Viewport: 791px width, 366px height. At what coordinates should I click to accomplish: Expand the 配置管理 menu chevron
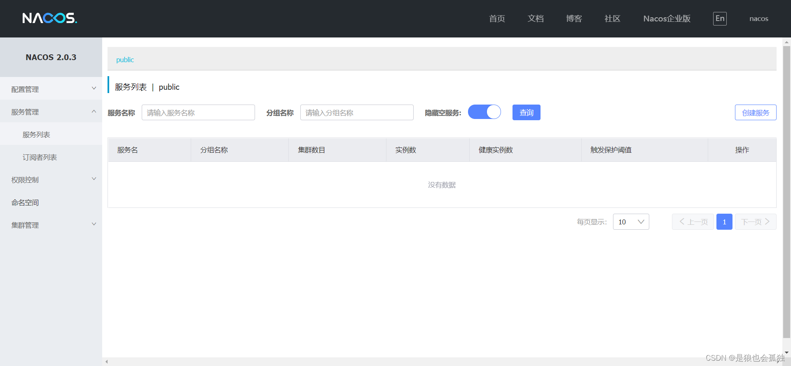(94, 89)
